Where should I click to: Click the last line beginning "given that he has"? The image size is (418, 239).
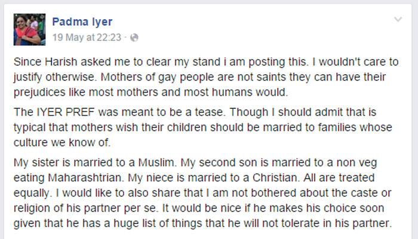203,223
